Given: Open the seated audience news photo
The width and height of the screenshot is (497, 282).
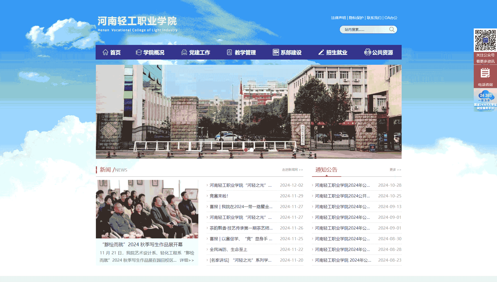Looking at the screenshot, I should 147,209.
